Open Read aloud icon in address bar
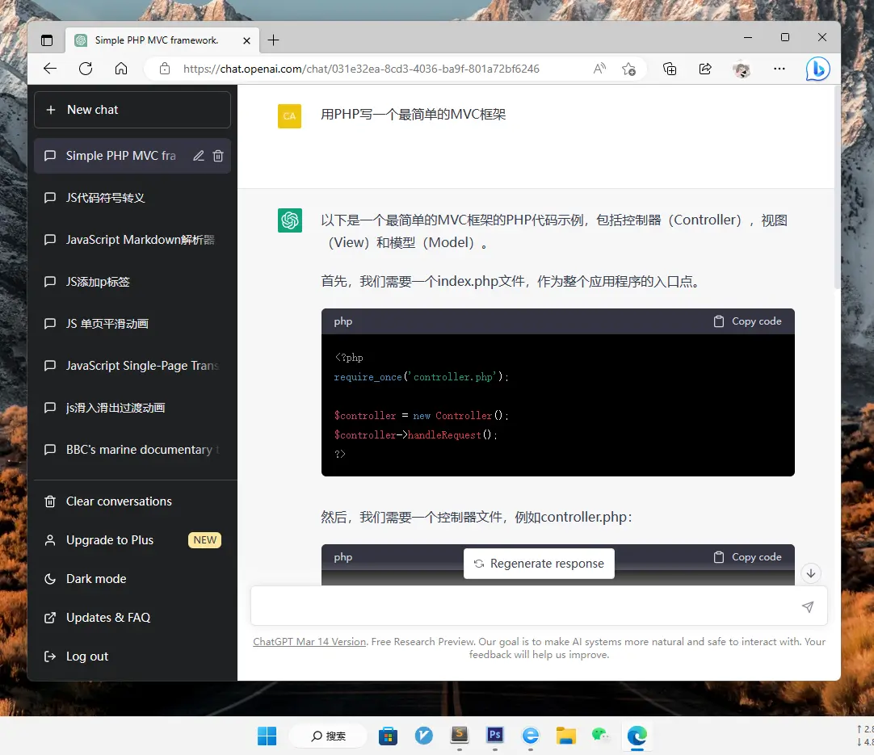Image resolution: width=874 pixels, height=755 pixels. (599, 69)
